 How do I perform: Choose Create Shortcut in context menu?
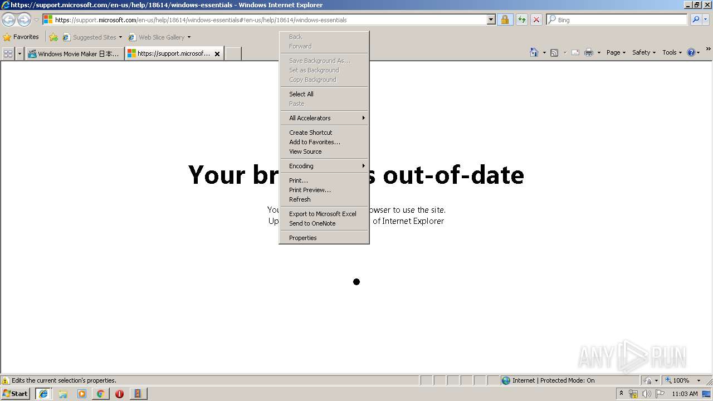324,133
